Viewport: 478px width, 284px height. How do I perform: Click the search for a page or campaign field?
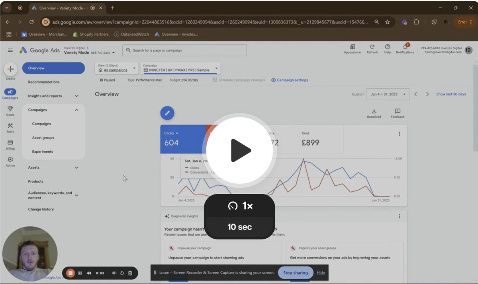[184, 50]
